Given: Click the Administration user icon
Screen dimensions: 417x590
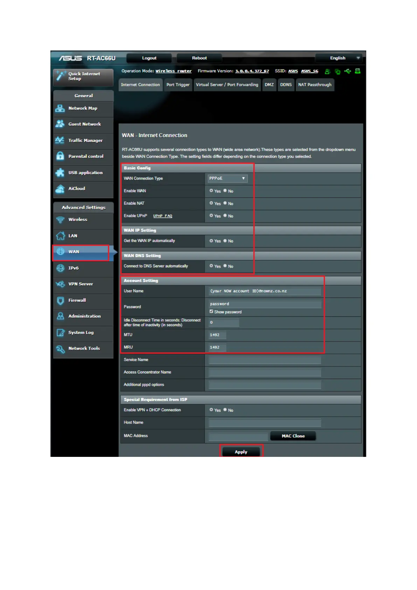Looking at the screenshot, I should 60,316.
